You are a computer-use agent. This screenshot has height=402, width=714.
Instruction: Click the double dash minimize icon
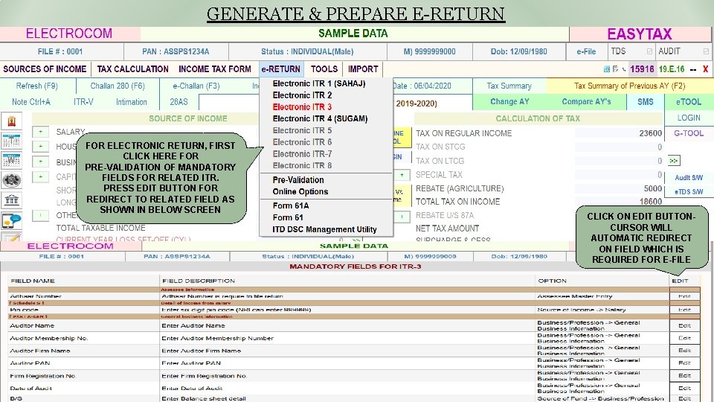[693, 69]
